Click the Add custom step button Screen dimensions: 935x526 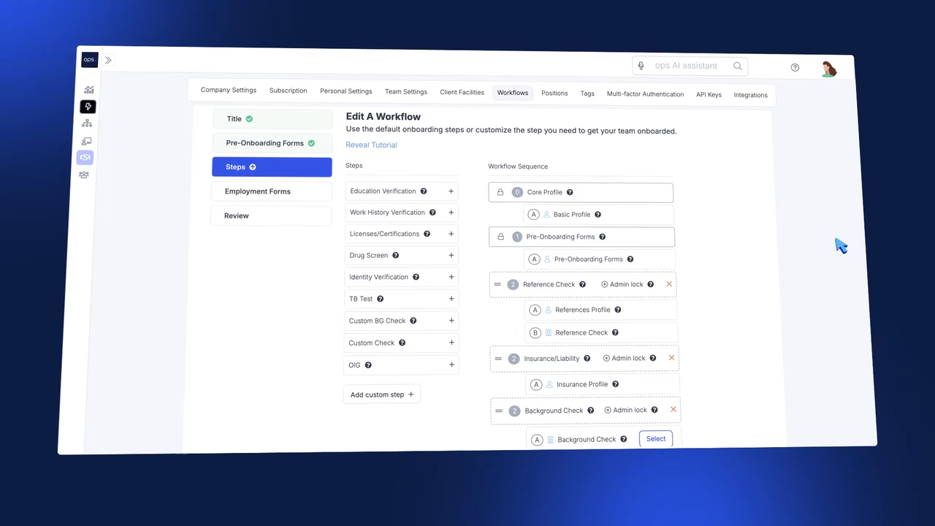pyautogui.click(x=382, y=394)
